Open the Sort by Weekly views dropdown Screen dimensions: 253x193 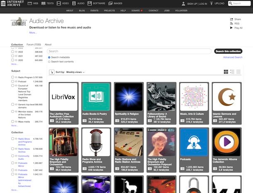(x=75, y=72)
